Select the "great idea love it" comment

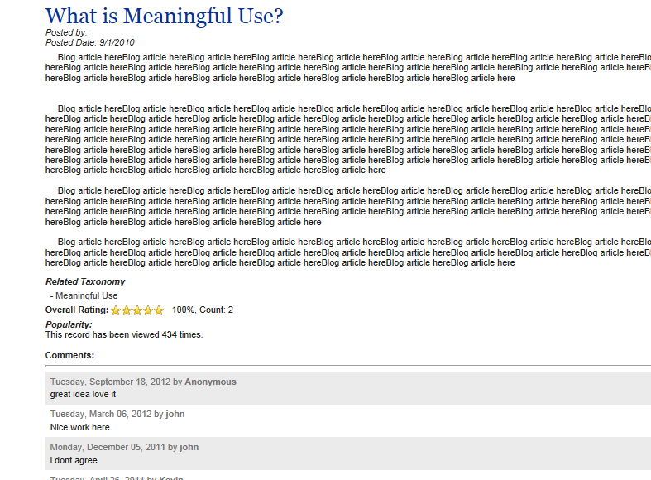click(x=83, y=394)
